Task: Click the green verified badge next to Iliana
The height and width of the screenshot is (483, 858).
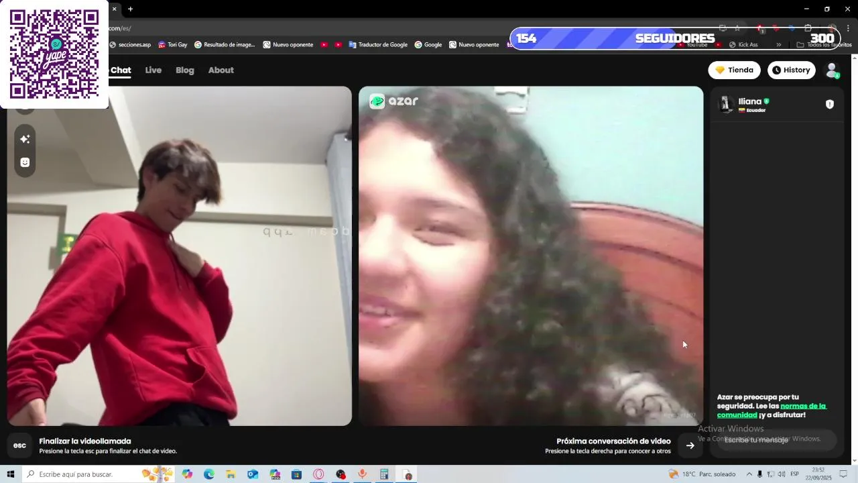Action: [x=766, y=101]
